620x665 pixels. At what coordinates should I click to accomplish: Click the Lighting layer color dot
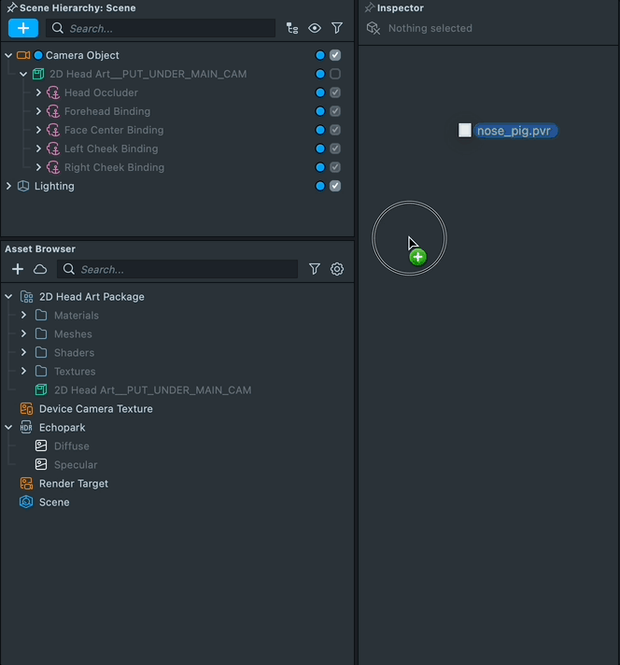point(320,186)
